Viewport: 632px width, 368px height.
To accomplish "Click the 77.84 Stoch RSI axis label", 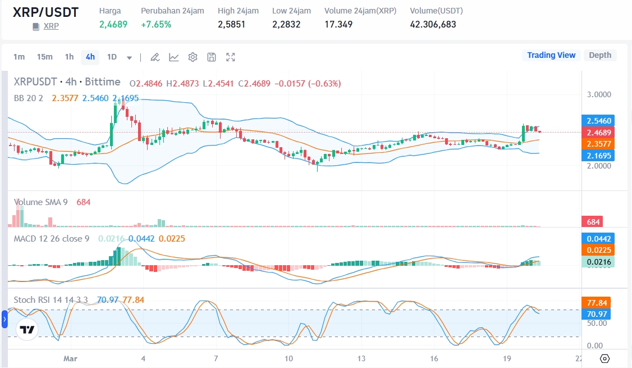I will pos(596,303).
